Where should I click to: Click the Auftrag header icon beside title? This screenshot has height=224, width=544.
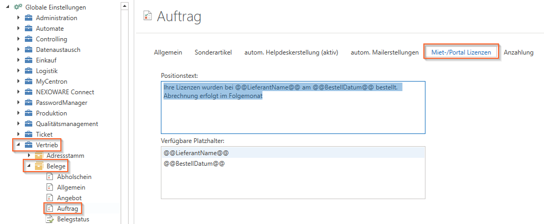coord(148,16)
